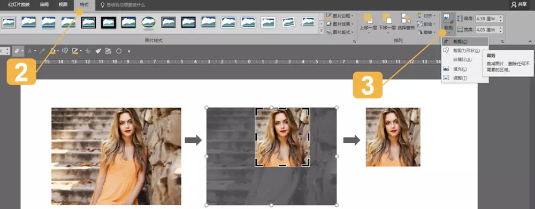This screenshot has height=209, width=535.
Task: Open the 格式 ribbon tab
Action: coord(84,5)
